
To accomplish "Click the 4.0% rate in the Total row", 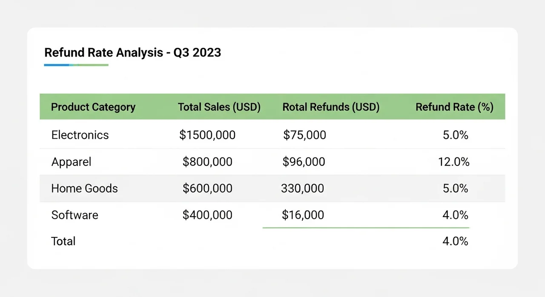I will pos(456,241).
